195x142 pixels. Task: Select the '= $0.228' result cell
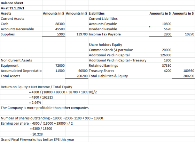[x=36, y=134]
